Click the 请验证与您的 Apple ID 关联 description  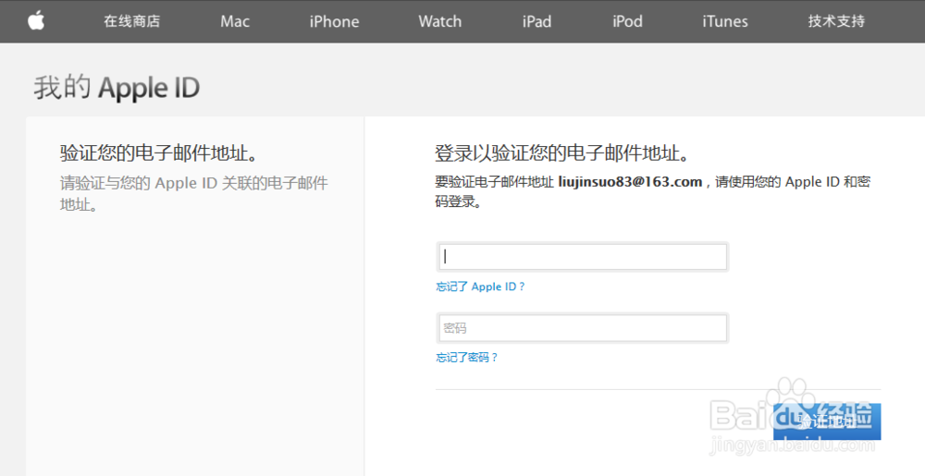(x=193, y=193)
